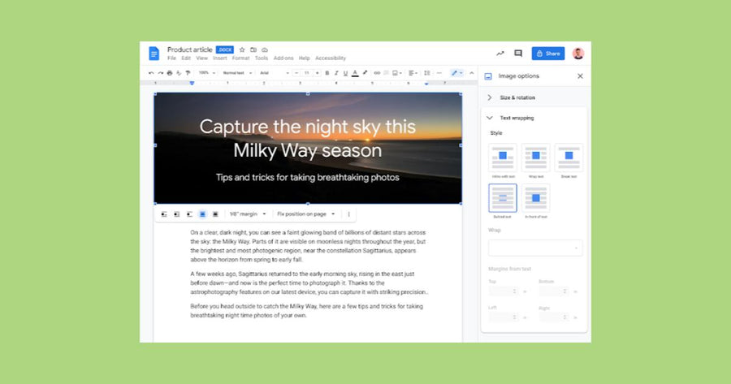Activate the paint format tool

188,73
